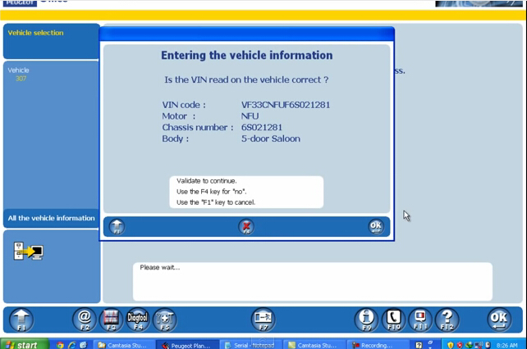Viewport: 527px width, 349px height.
Task: Click the F10 telephone icon
Action: 393,320
